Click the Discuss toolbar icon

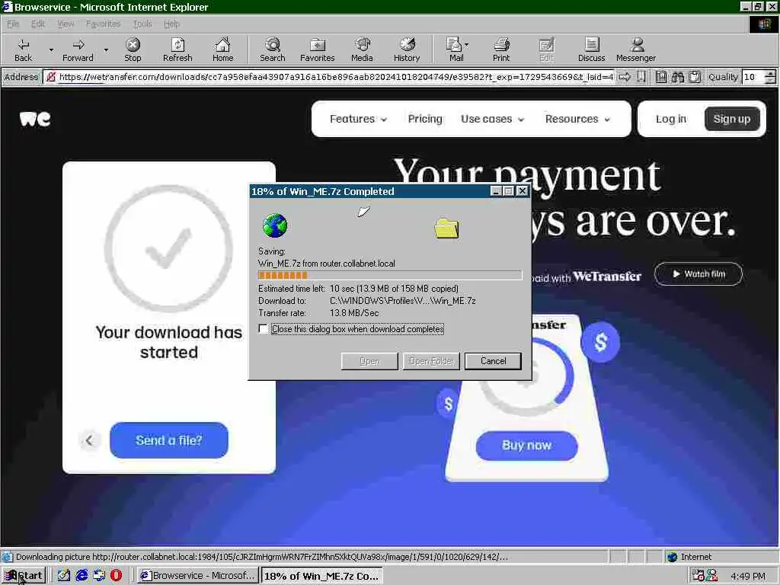591,50
